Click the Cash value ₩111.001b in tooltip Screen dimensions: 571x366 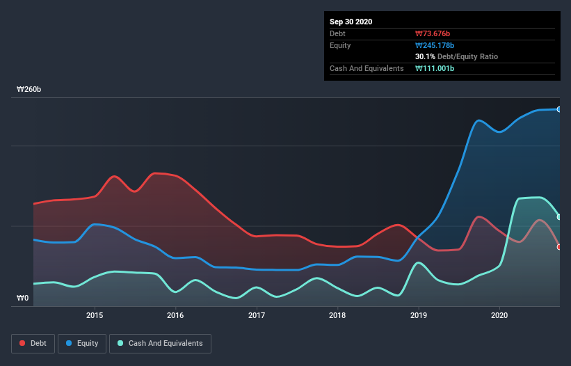[435, 68]
